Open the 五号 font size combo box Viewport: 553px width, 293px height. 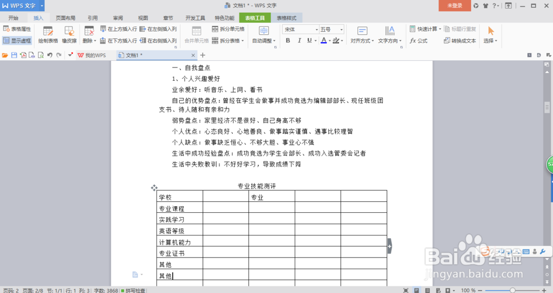click(331, 29)
